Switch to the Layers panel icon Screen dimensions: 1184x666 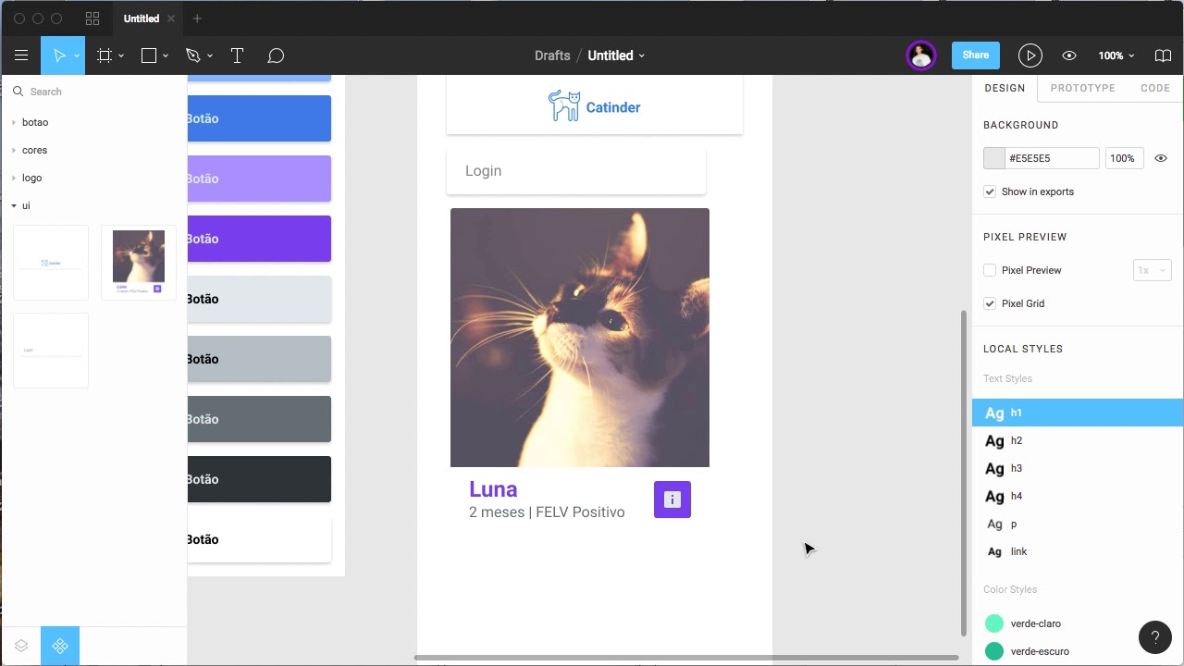tap(21, 646)
